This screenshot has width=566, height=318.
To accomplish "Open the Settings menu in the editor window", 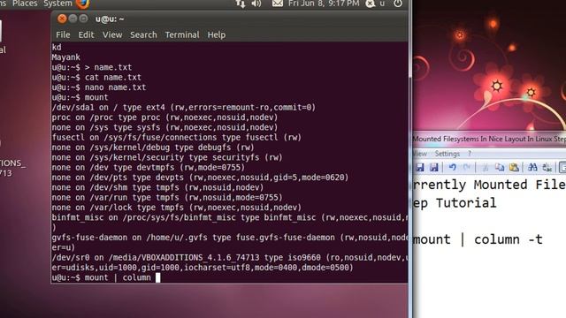I will pos(447,154).
